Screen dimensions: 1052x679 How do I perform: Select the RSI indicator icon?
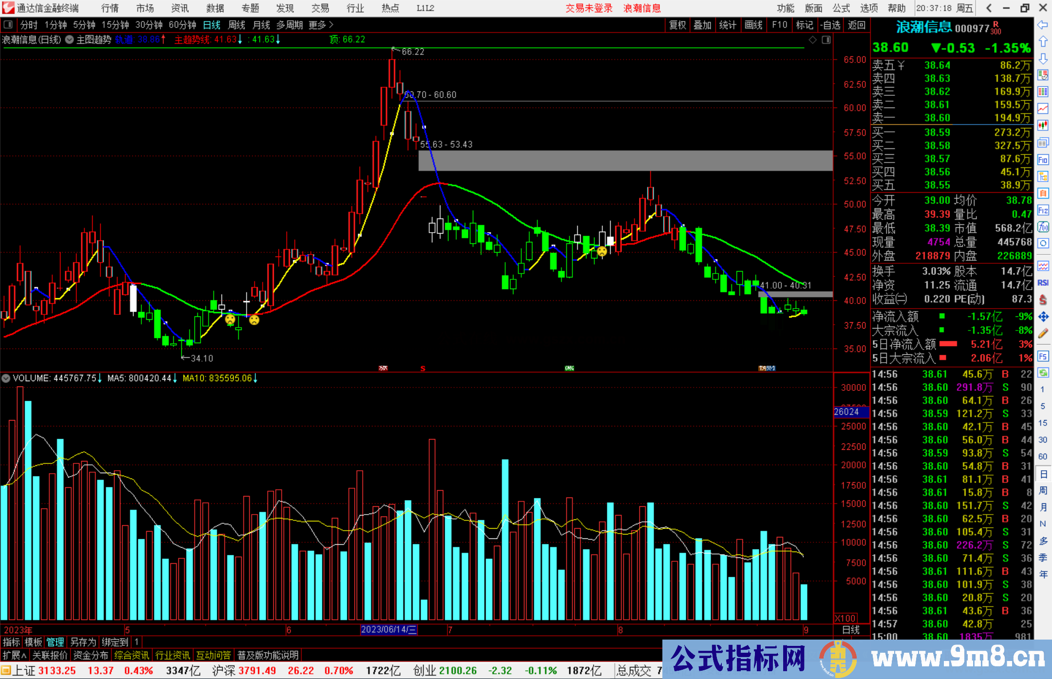coord(1043,283)
